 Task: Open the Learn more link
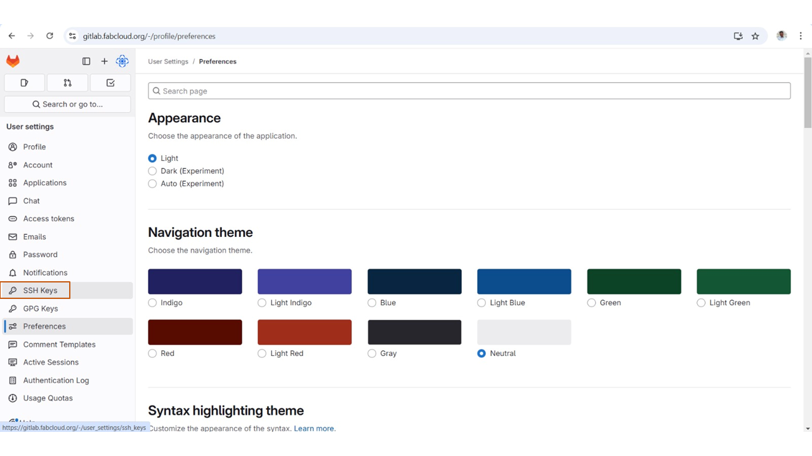click(314, 429)
